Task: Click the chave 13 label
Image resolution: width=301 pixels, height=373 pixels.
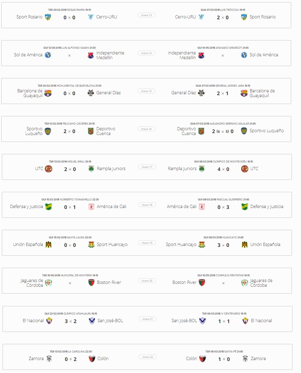Action: 146,15
